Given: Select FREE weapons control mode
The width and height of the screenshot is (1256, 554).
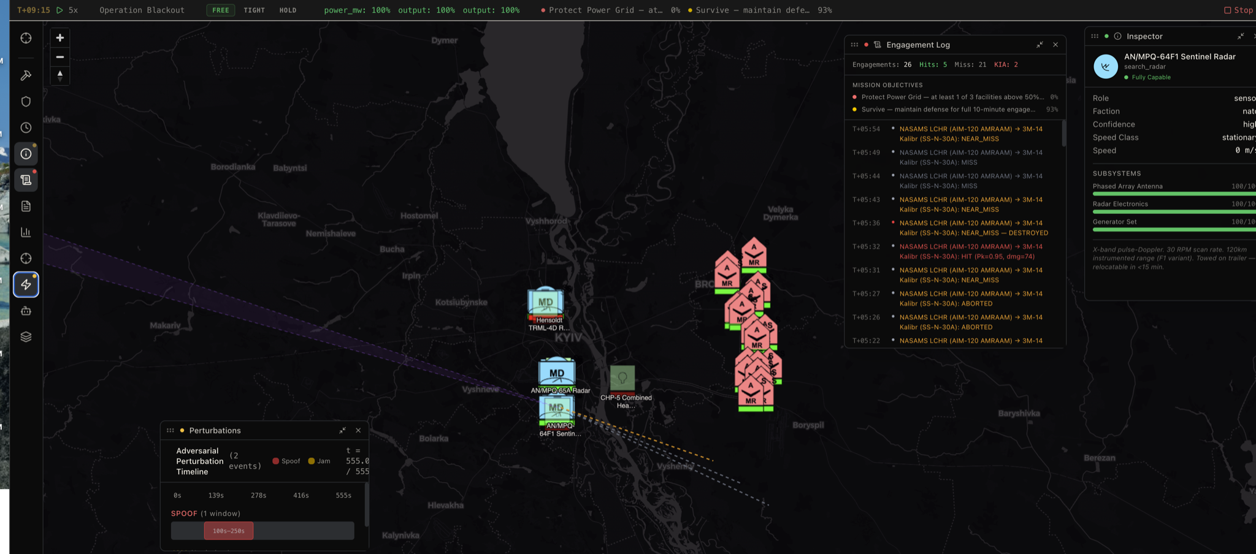Looking at the screenshot, I should 221,10.
